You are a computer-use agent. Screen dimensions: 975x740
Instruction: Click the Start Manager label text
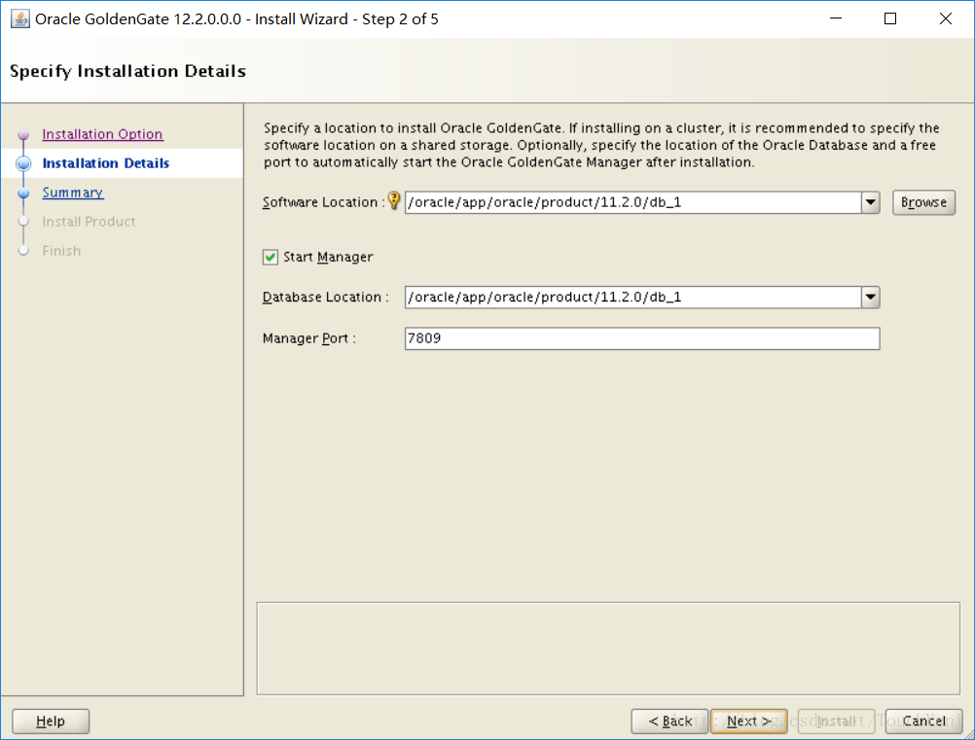pyautogui.click(x=328, y=258)
